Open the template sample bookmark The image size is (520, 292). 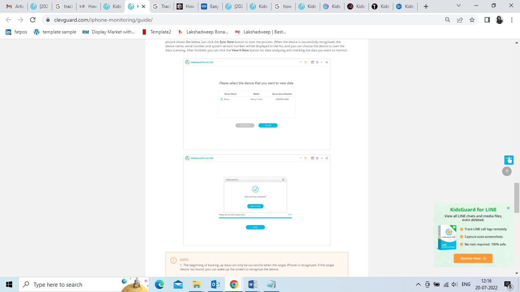tap(55, 32)
